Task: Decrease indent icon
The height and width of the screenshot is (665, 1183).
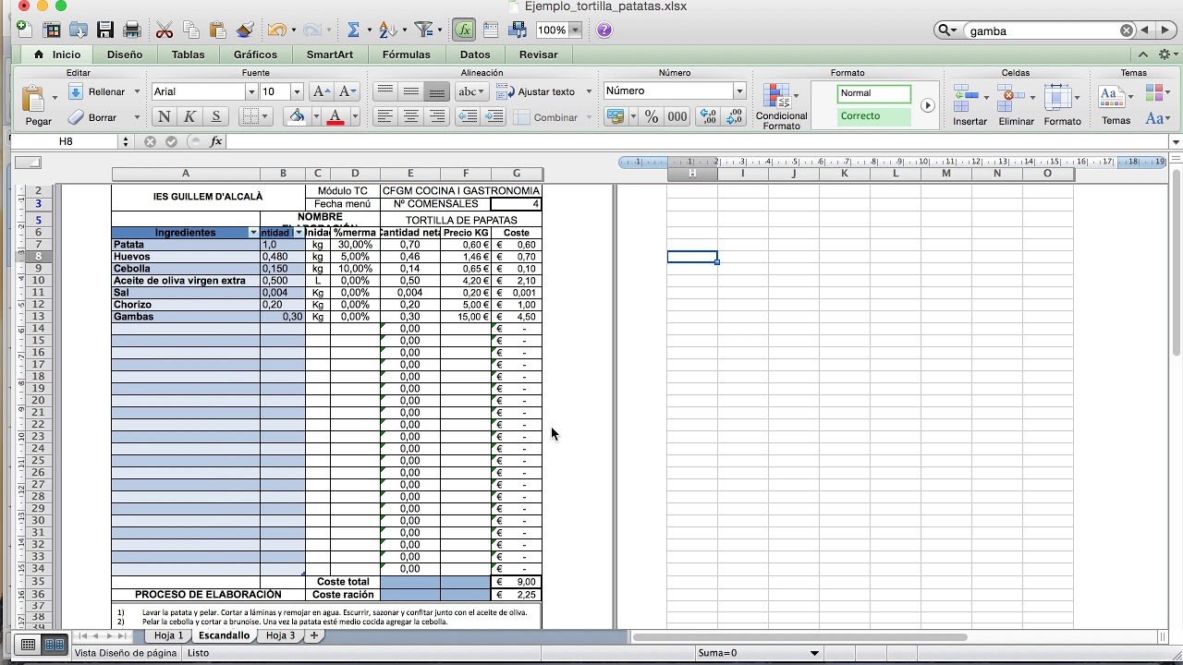Action: pyautogui.click(x=468, y=116)
